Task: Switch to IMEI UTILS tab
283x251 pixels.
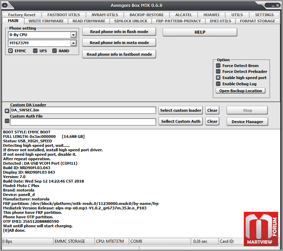Action: (220, 21)
